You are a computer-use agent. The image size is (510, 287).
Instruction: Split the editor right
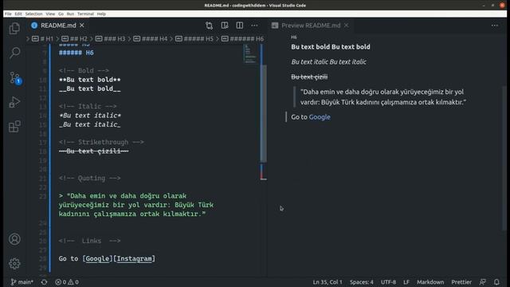coord(239,26)
